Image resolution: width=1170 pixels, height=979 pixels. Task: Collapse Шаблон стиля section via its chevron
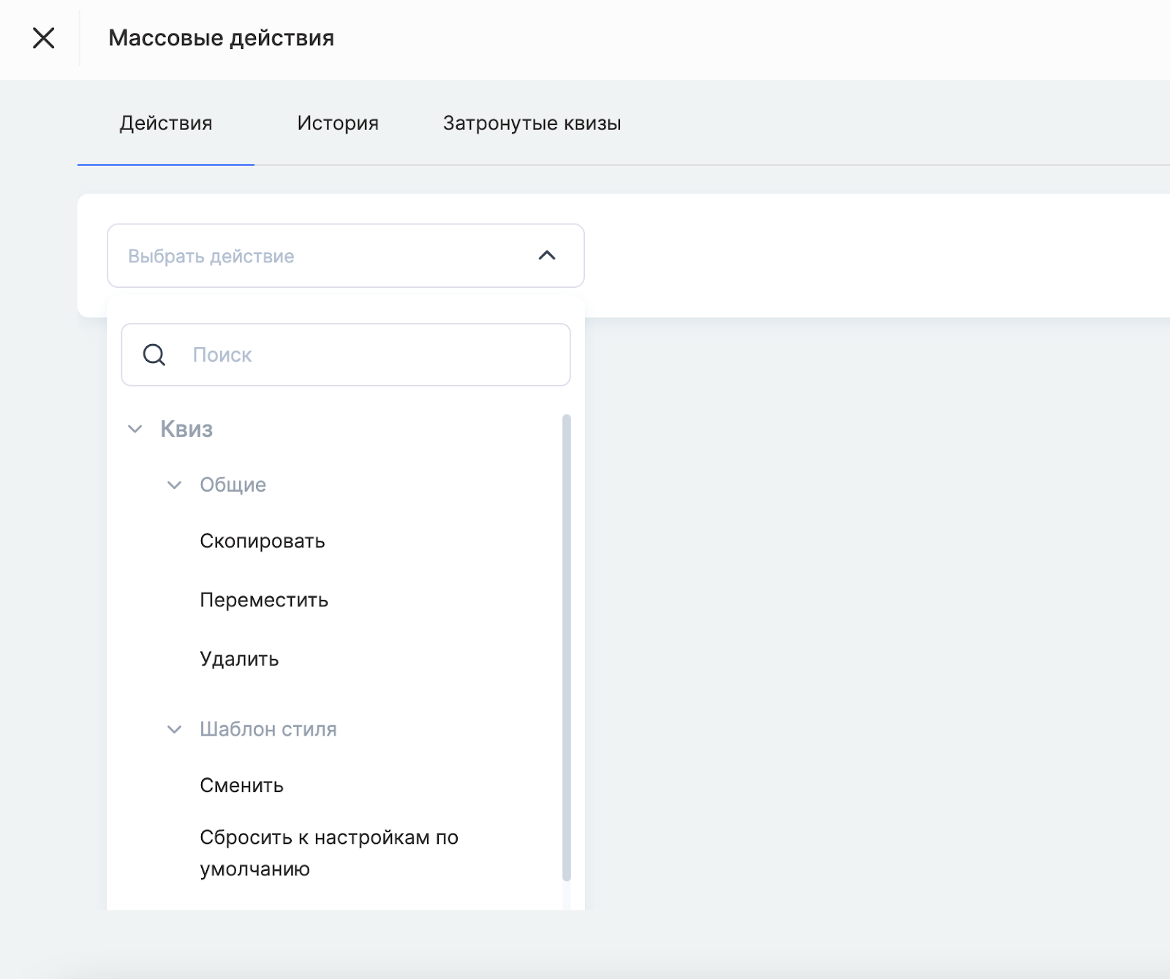tap(174, 729)
